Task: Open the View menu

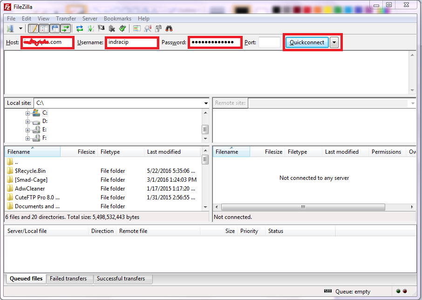Action: click(x=44, y=19)
